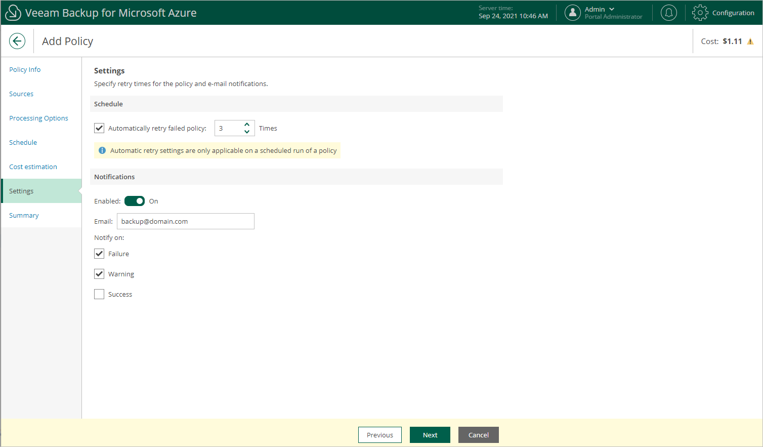Viewport: 763px width, 447px height.
Task: Click the info icon in retry notice
Action: (x=102, y=150)
